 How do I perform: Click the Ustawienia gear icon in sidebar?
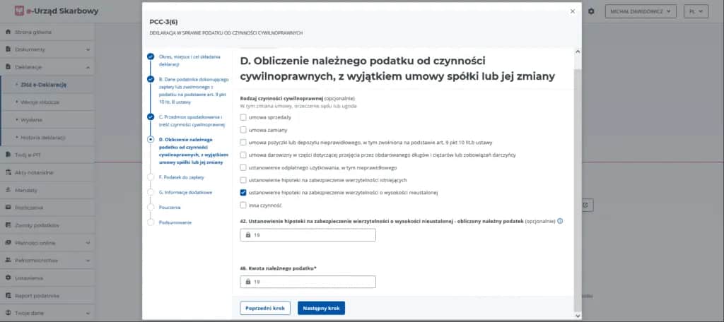tap(8, 278)
